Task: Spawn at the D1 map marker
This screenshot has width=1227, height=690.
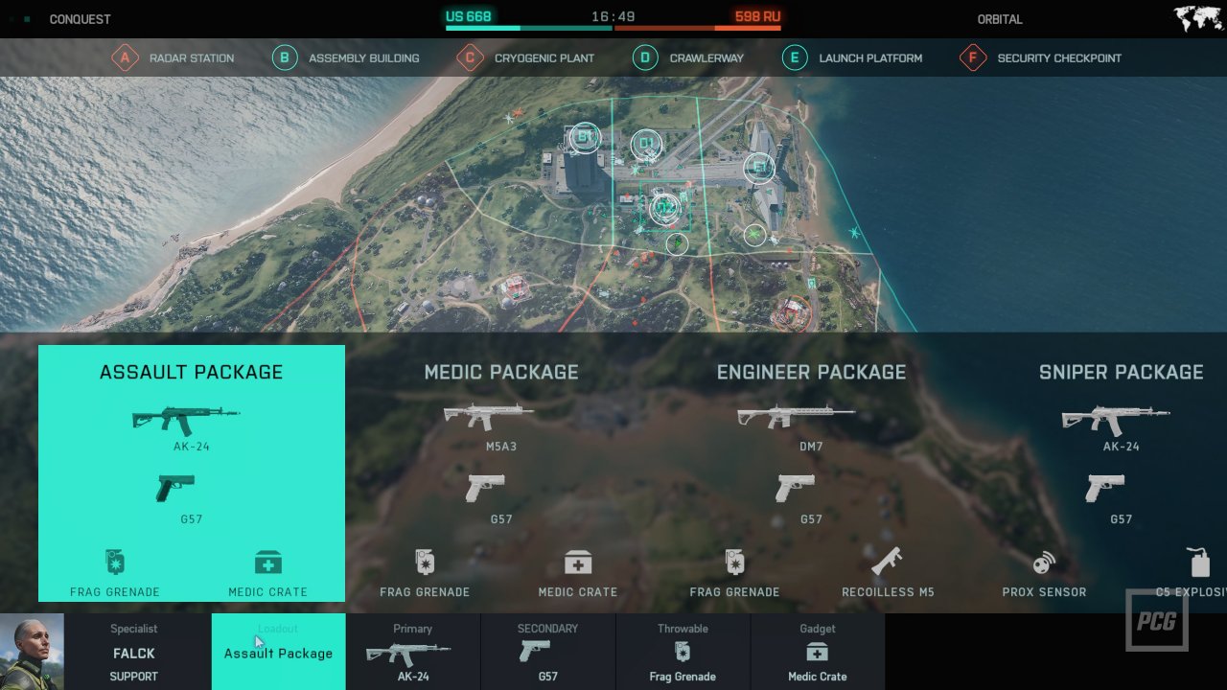Action: pyautogui.click(x=647, y=145)
